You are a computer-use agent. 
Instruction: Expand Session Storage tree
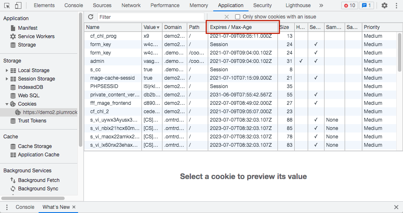pos(7,79)
